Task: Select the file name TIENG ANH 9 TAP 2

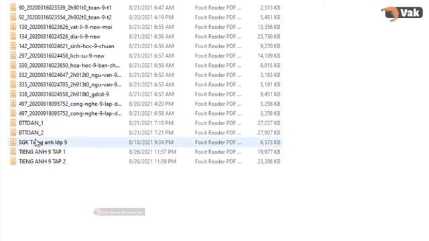Action: coord(42,161)
